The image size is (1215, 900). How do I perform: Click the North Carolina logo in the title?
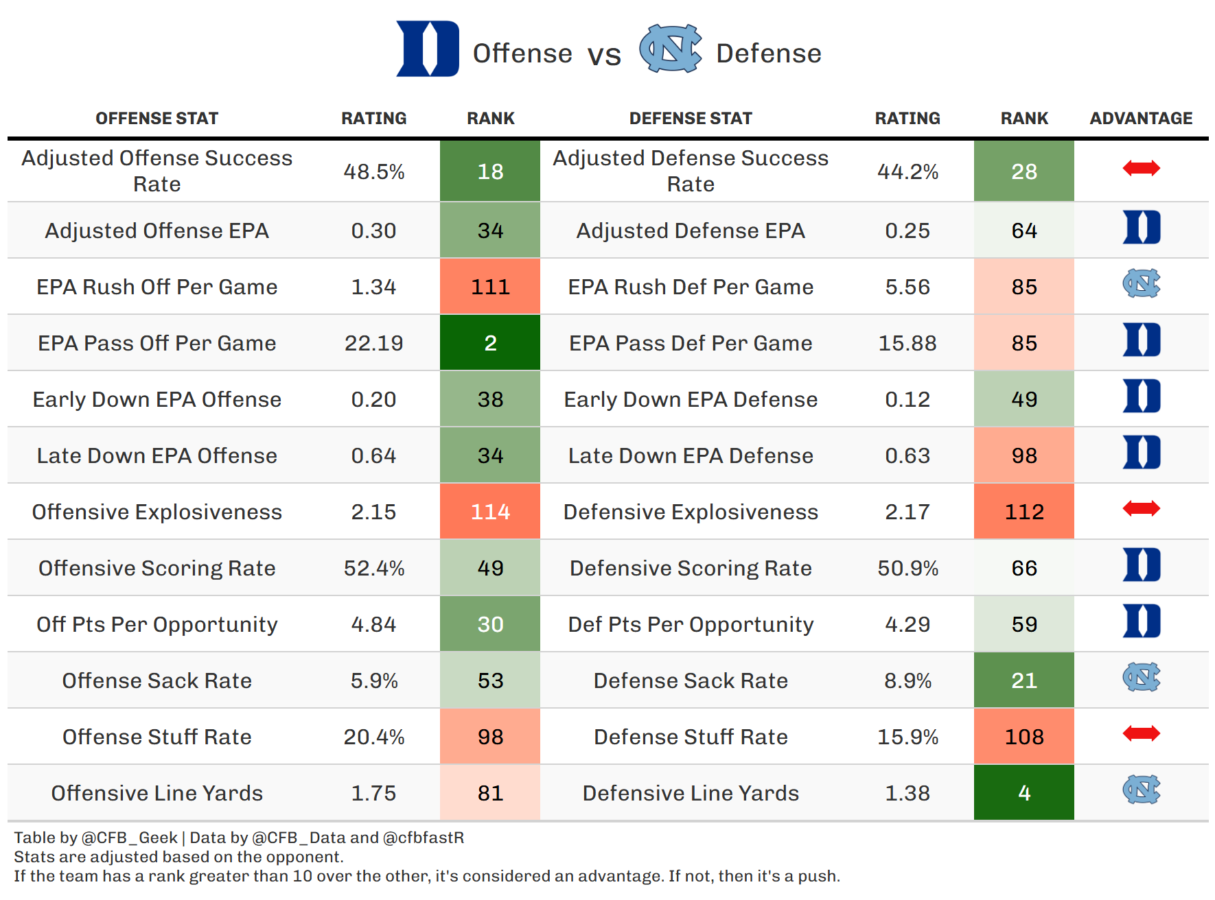click(670, 49)
